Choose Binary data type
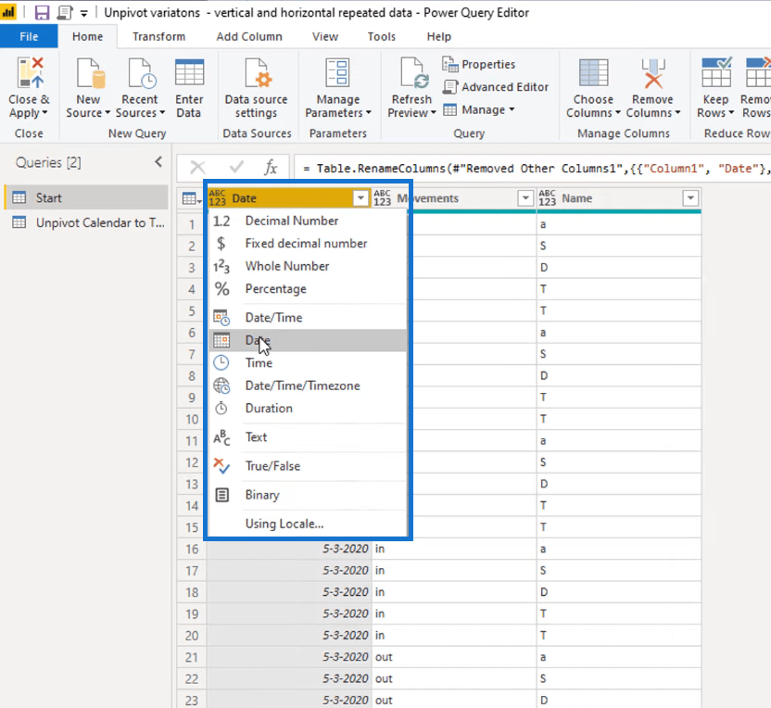 [x=308, y=495]
